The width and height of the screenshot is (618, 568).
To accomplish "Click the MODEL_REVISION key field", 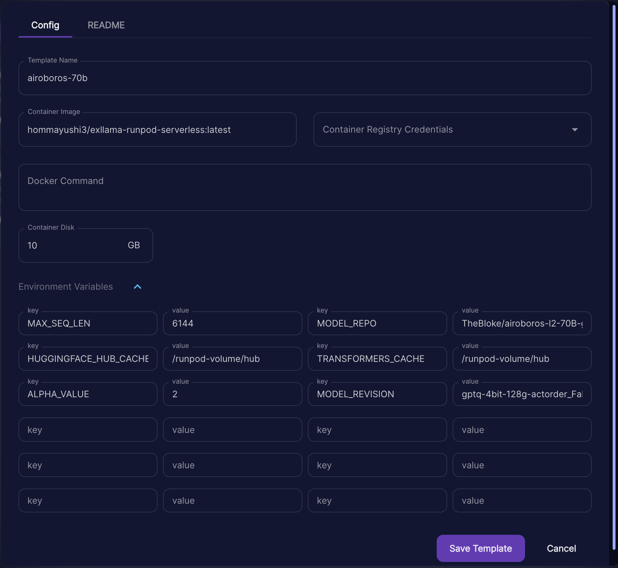I will coord(377,394).
